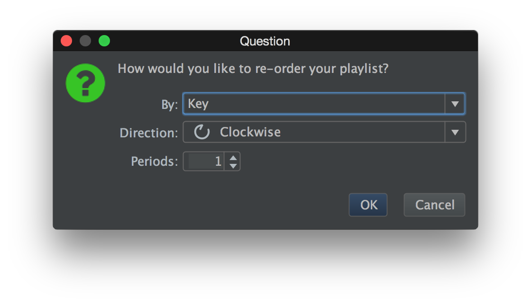The image size is (531, 305).
Task: Decrease Periods with the down arrow
Action: tap(233, 166)
